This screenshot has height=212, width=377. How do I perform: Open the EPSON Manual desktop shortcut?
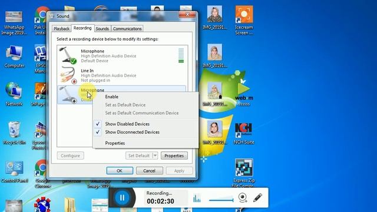41,59
